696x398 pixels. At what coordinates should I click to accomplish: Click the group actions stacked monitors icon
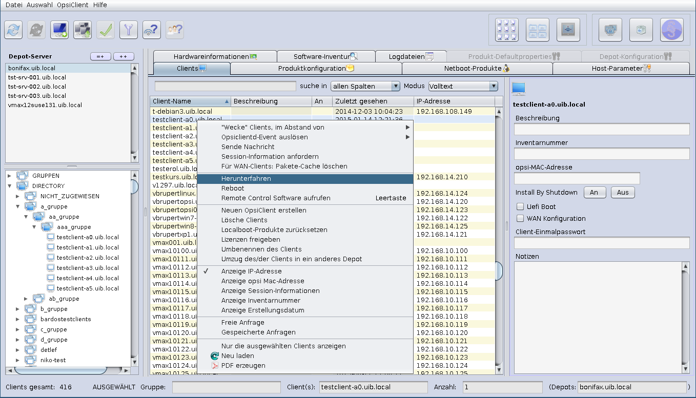tap(610, 30)
